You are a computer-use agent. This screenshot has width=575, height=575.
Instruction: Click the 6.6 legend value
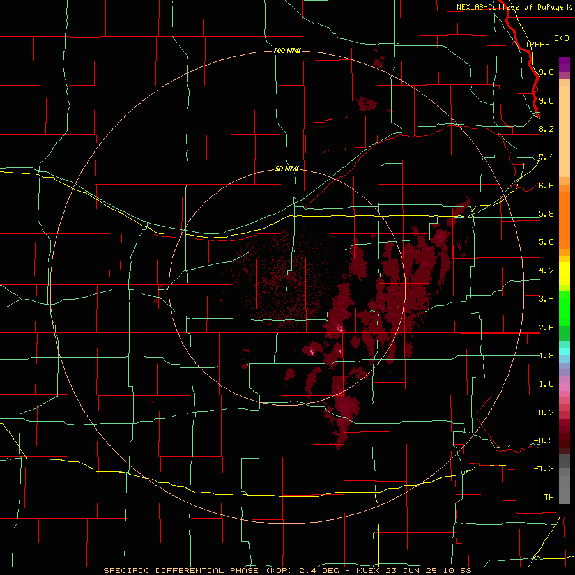(x=546, y=185)
